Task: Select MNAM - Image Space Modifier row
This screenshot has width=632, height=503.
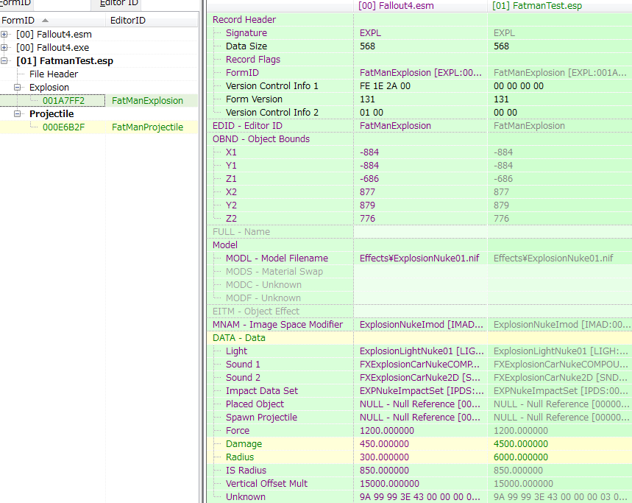Action: (419, 325)
